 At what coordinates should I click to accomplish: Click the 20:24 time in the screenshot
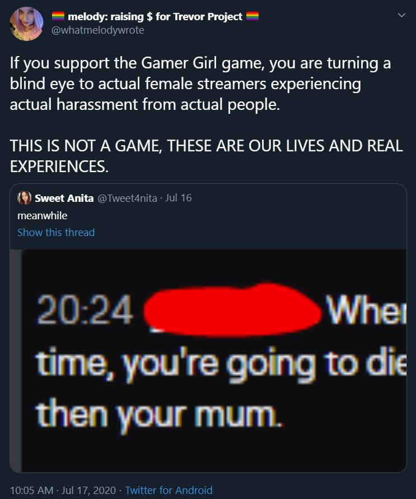click(x=85, y=309)
